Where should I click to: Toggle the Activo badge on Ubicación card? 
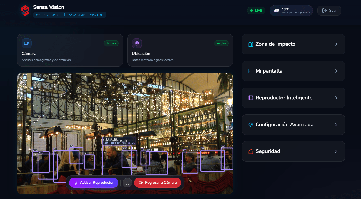point(221,43)
